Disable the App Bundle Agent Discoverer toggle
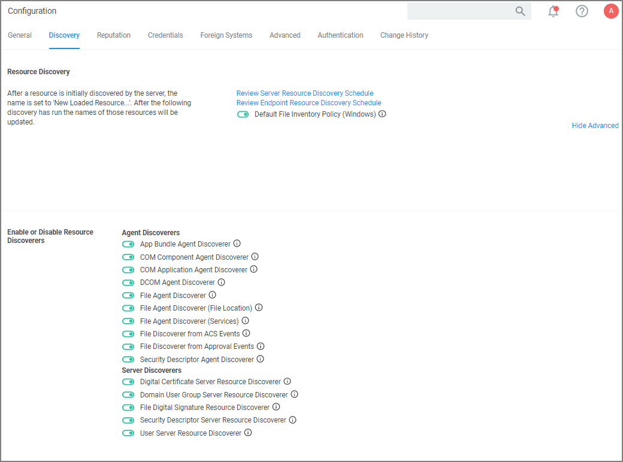Viewport: 623px width, 462px height. point(128,244)
